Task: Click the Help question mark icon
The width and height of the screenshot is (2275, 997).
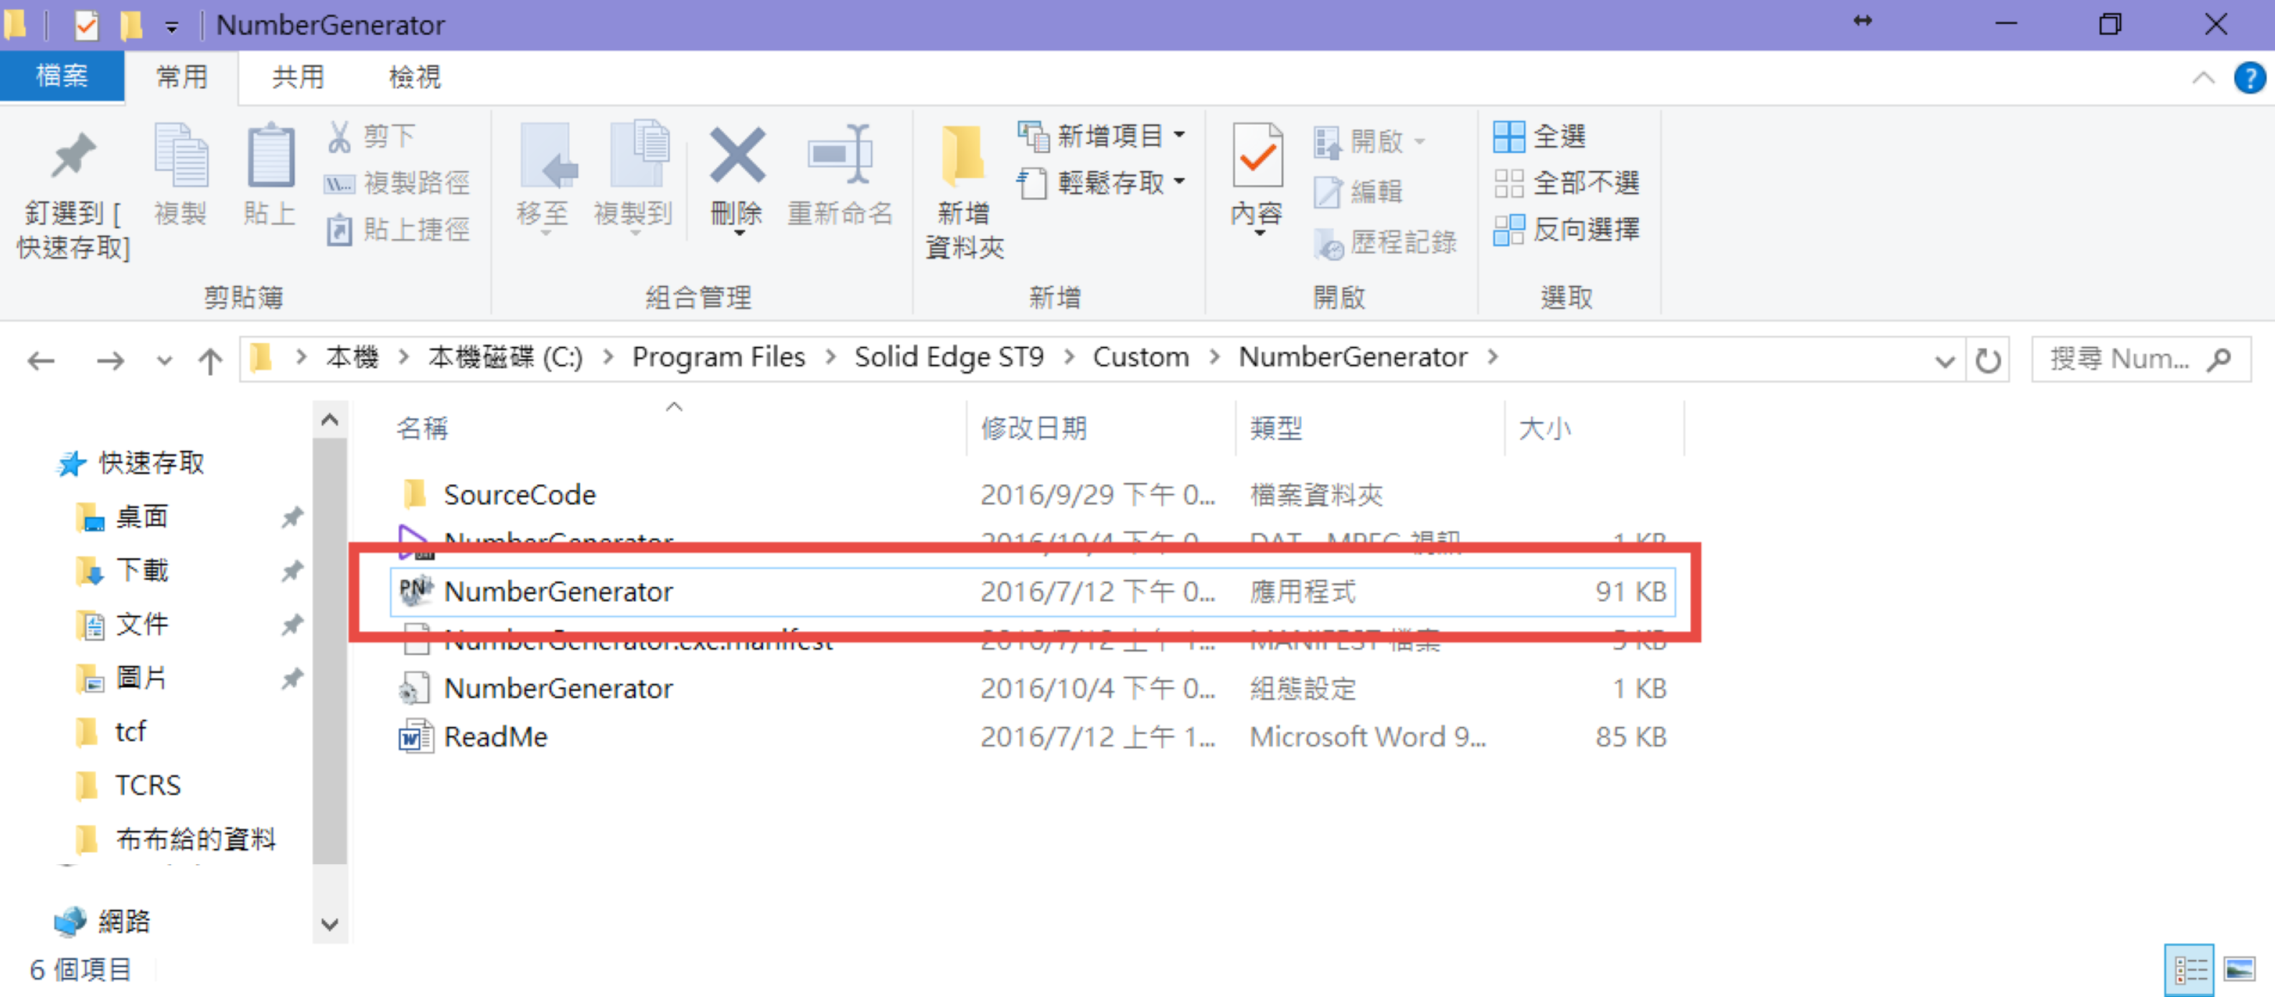Action: [x=2248, y=77]
